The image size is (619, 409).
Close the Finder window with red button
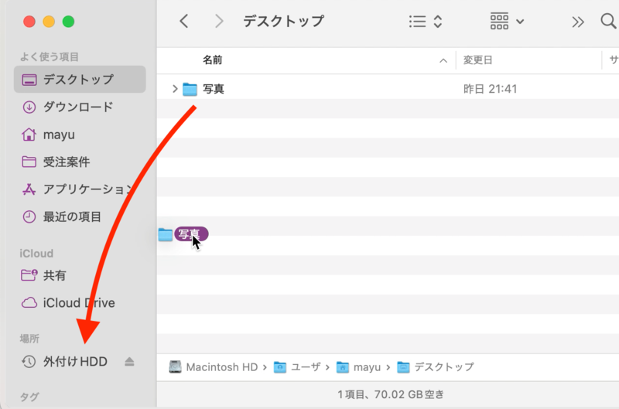(29, 22)
